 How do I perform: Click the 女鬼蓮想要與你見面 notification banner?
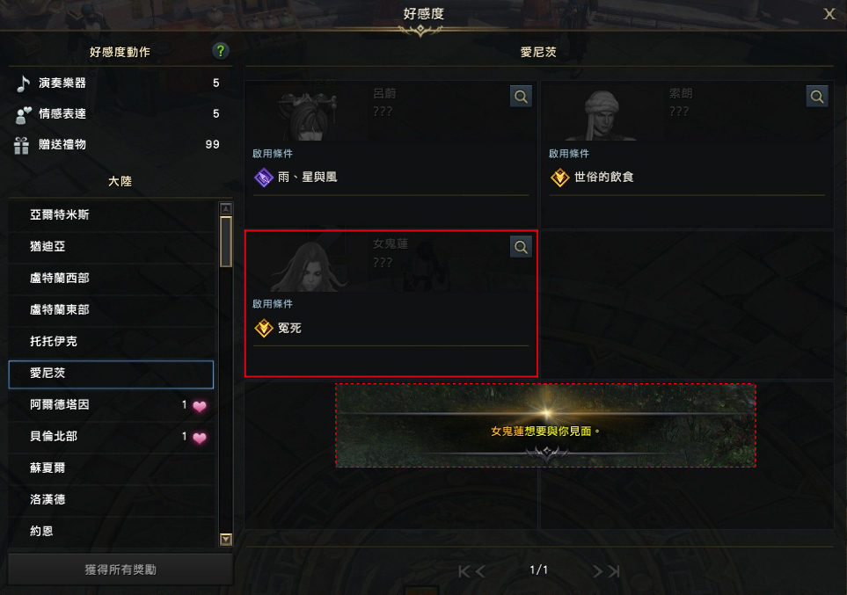point(545,425)
